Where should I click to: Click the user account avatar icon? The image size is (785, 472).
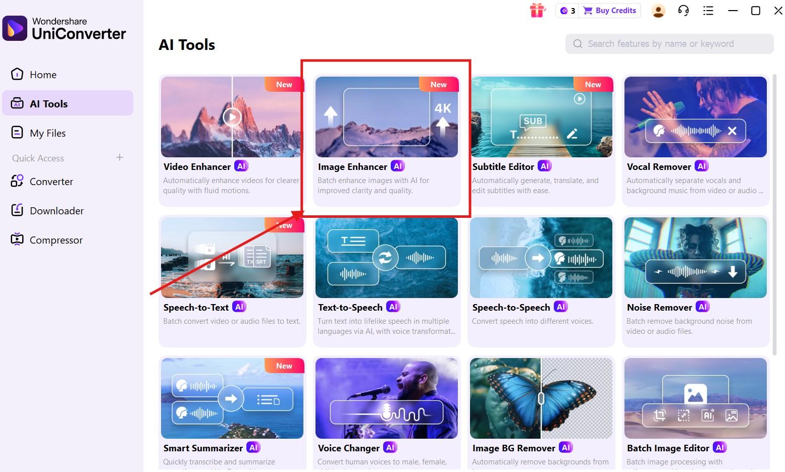(658, 11)
